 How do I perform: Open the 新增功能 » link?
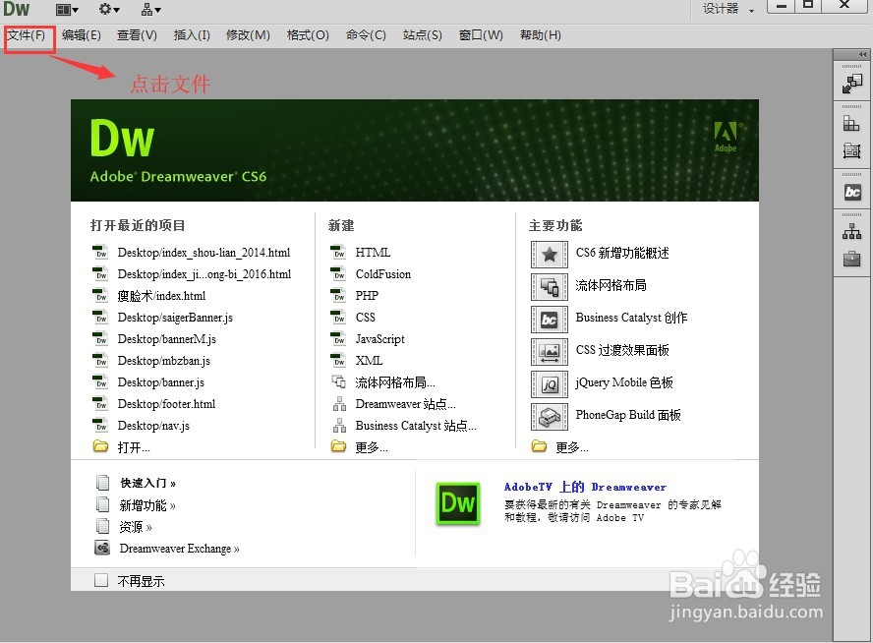point(147,505)
